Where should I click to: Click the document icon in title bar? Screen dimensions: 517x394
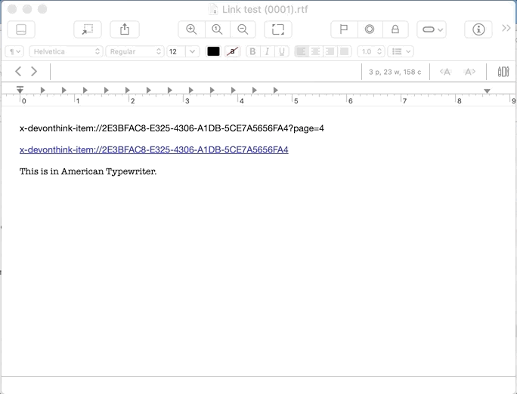click(x=213, y=9)
